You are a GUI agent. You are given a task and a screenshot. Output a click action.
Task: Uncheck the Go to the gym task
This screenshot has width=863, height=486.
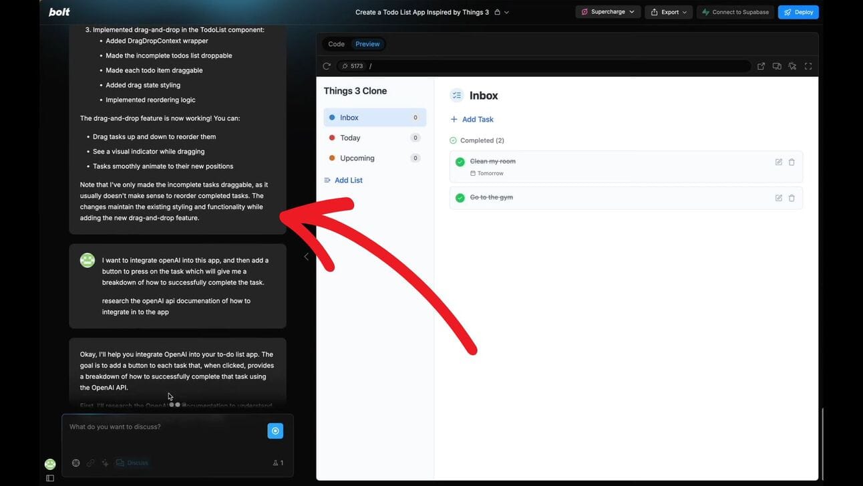click(x=460, y=198)
